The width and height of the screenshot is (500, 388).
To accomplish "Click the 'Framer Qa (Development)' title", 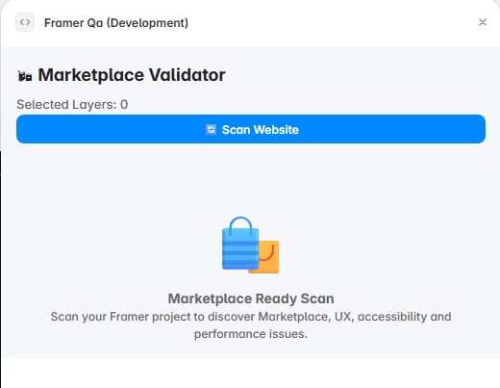I will click(116, 23).
